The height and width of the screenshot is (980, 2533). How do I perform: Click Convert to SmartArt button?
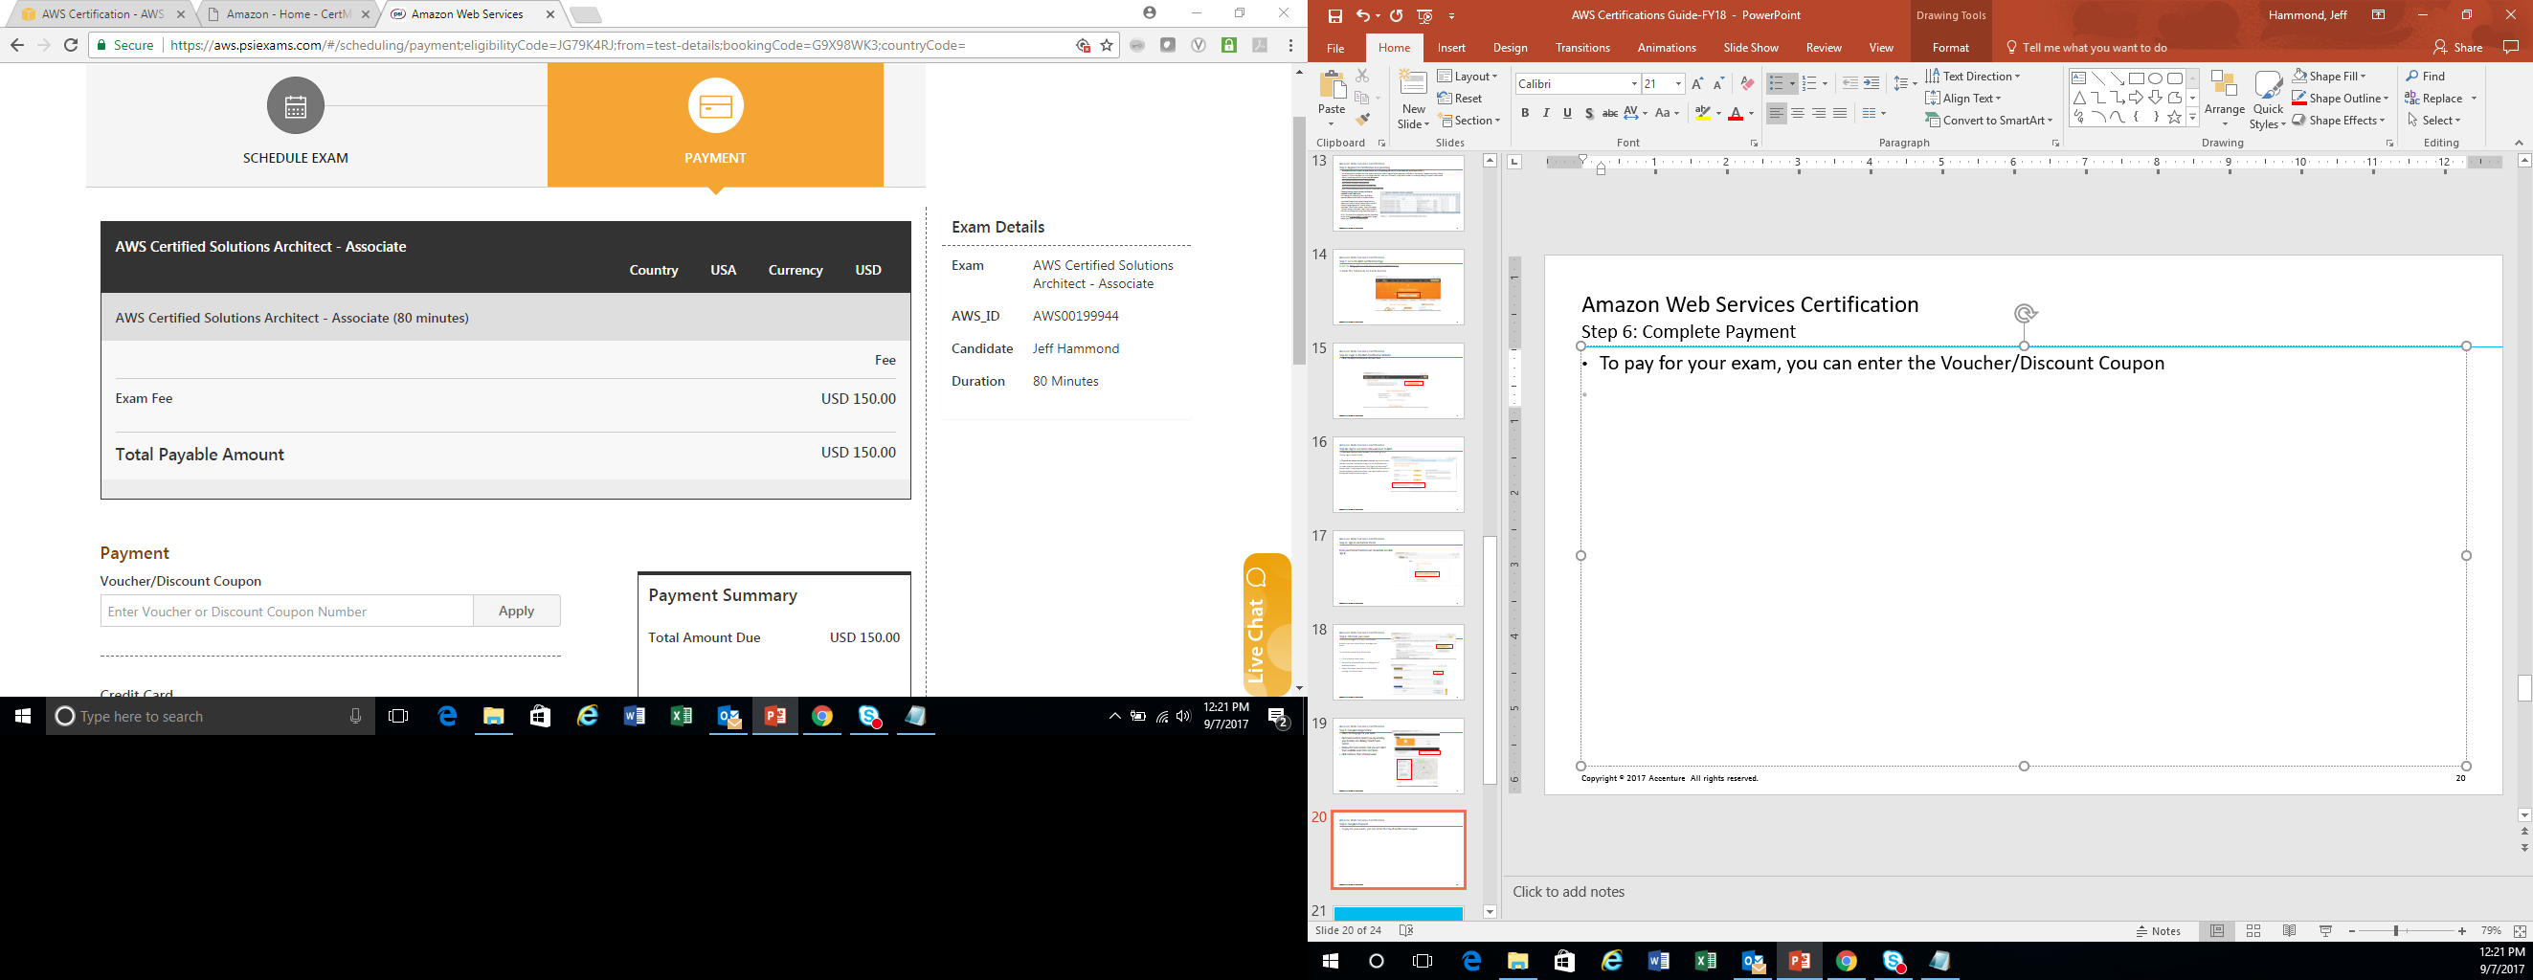point(1989,120)
